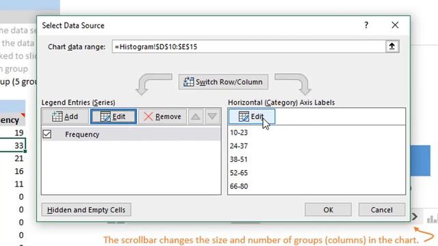Select worksheet cell with value 33
The width and height of the screenshot is (438, 246).
coord(12,146)
